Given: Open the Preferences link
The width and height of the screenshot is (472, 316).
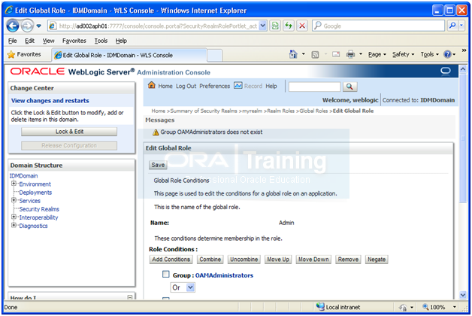Looking at the screenshot, I should [x=215, y=87].
